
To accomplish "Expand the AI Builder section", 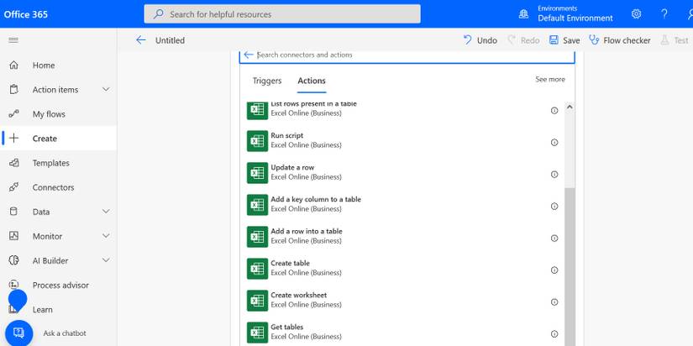I will [106, 260].
